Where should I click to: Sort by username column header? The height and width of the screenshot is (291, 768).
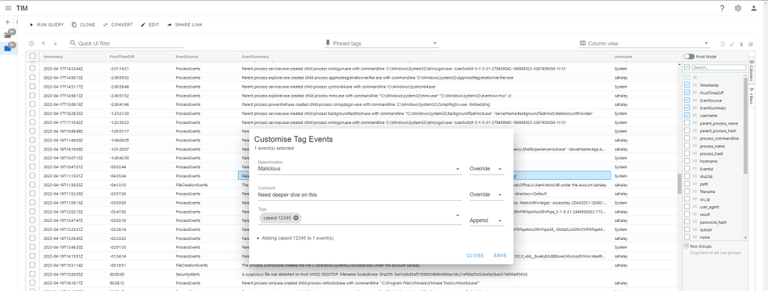pyautogui.click(x=624, y=57)
